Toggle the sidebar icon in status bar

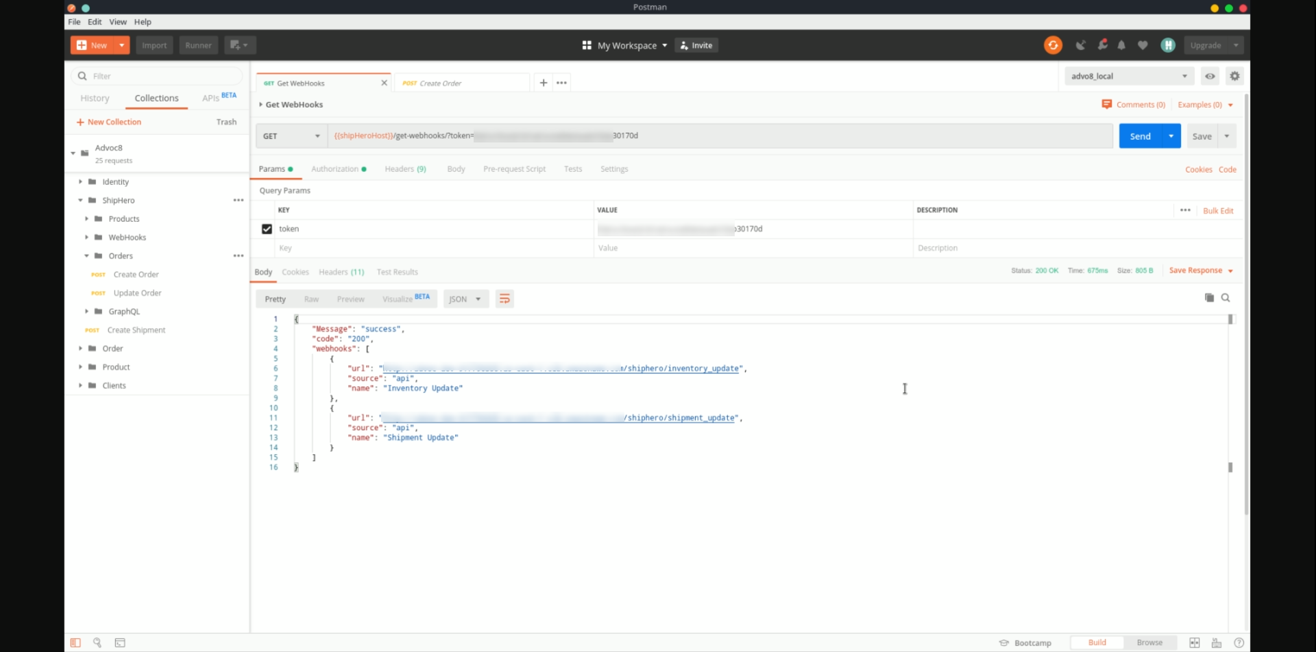75,642
